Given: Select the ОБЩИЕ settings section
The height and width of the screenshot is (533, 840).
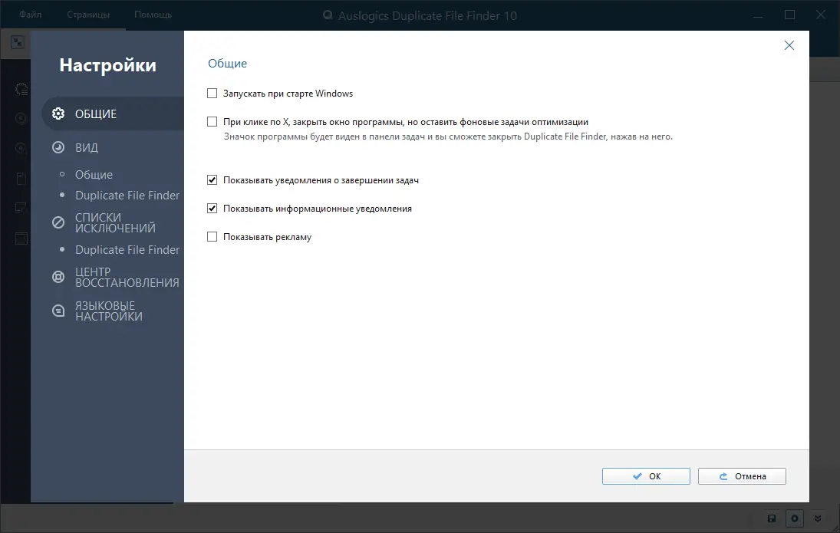Looking at the screenshot, I should pos(113,114).
